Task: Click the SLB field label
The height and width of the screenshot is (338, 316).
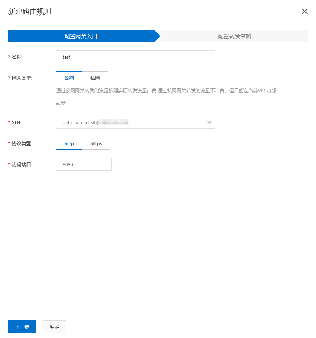Action: [x=17, y=122]
